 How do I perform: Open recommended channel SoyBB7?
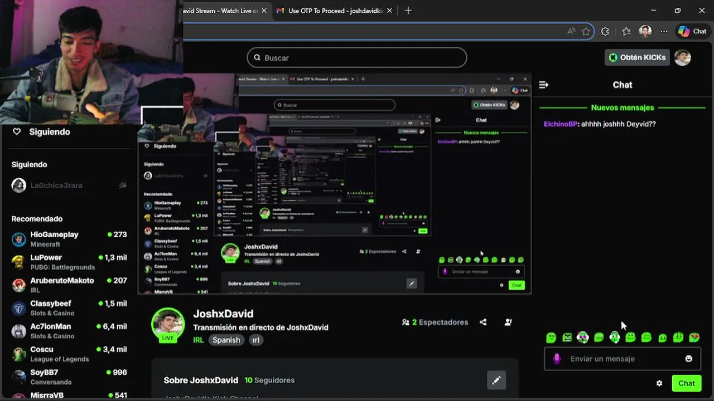coord(69,376)
